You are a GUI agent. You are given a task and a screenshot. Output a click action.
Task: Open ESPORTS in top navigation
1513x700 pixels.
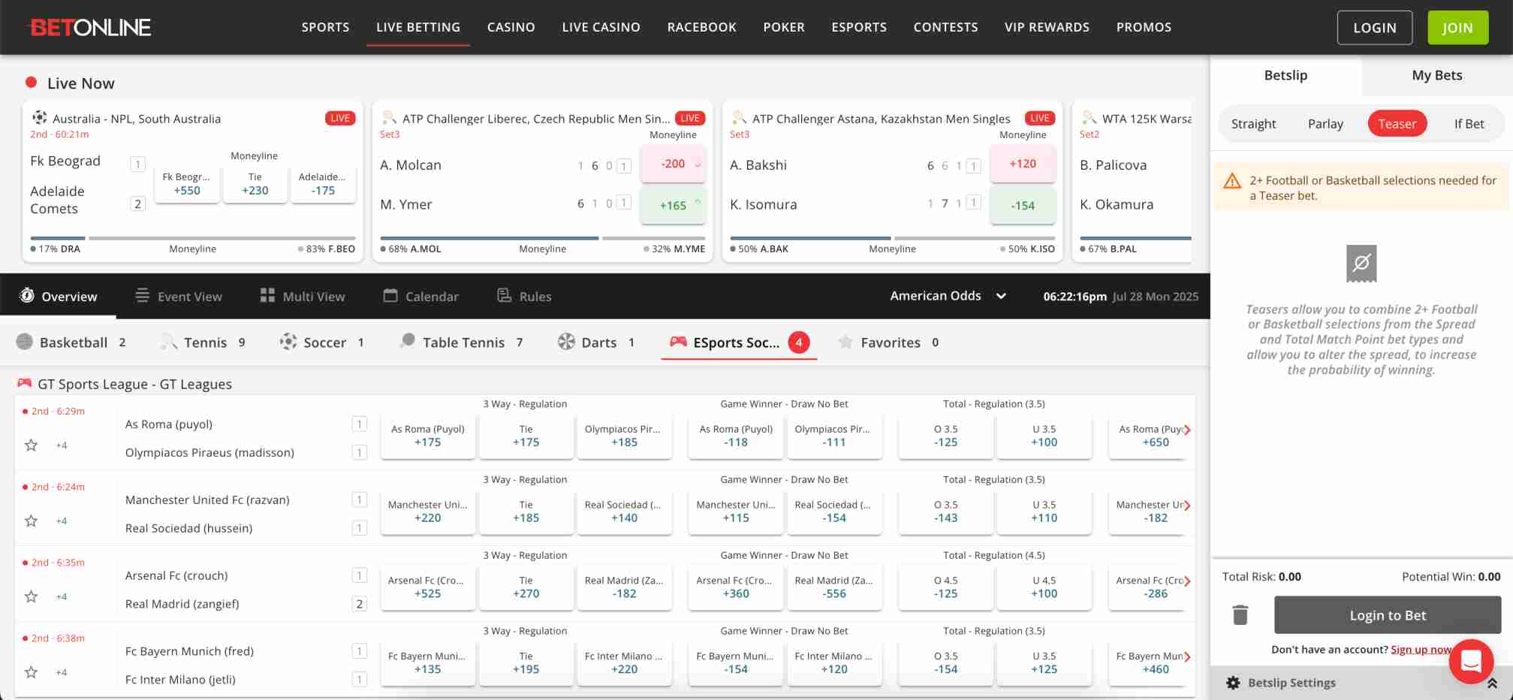click(x=859, y=27)
